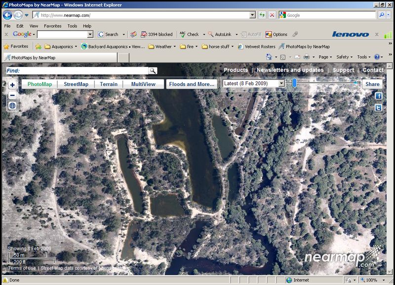The height and width of the screenshot is (285, 395).
Task: Zoom out on the map with minus button
Action: coord(12,95)
